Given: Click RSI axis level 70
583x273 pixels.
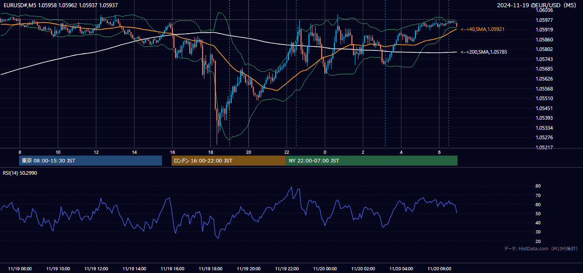Looking at the screenshot, I should tap(538, 195).
